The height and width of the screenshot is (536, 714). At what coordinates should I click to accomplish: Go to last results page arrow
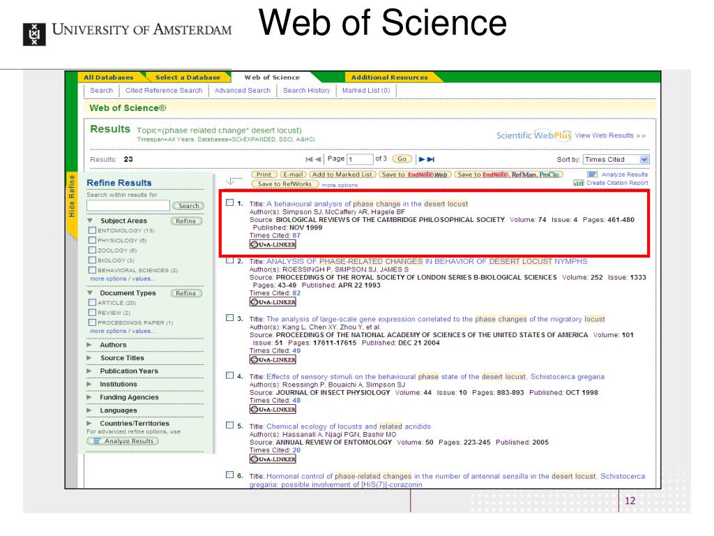[431, 159]
